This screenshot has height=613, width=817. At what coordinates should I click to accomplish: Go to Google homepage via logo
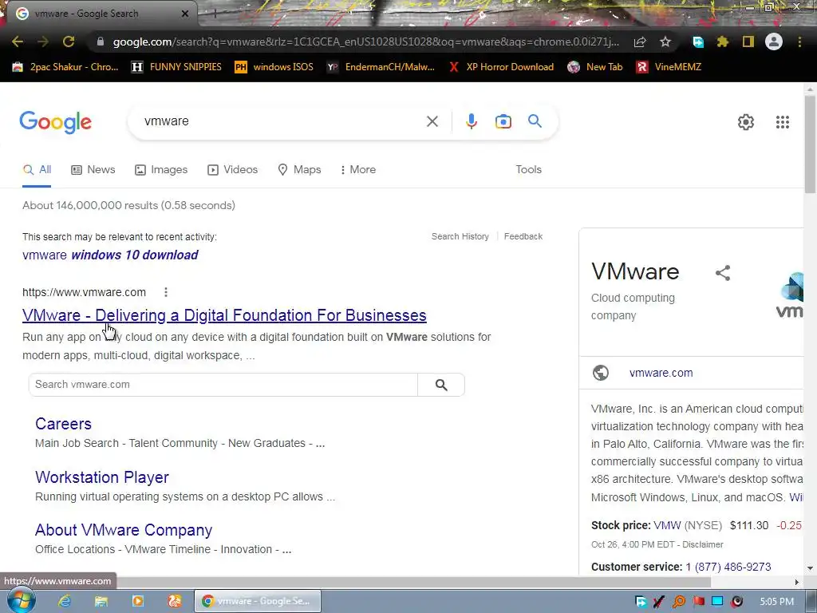[56, 122]
